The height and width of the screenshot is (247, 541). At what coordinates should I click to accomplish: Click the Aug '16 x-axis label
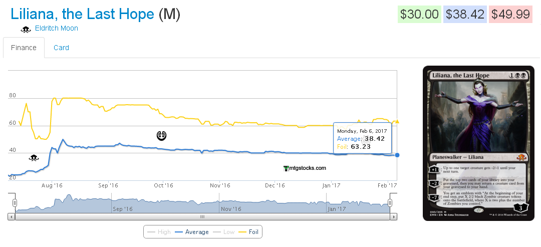[x=52, y=185]
